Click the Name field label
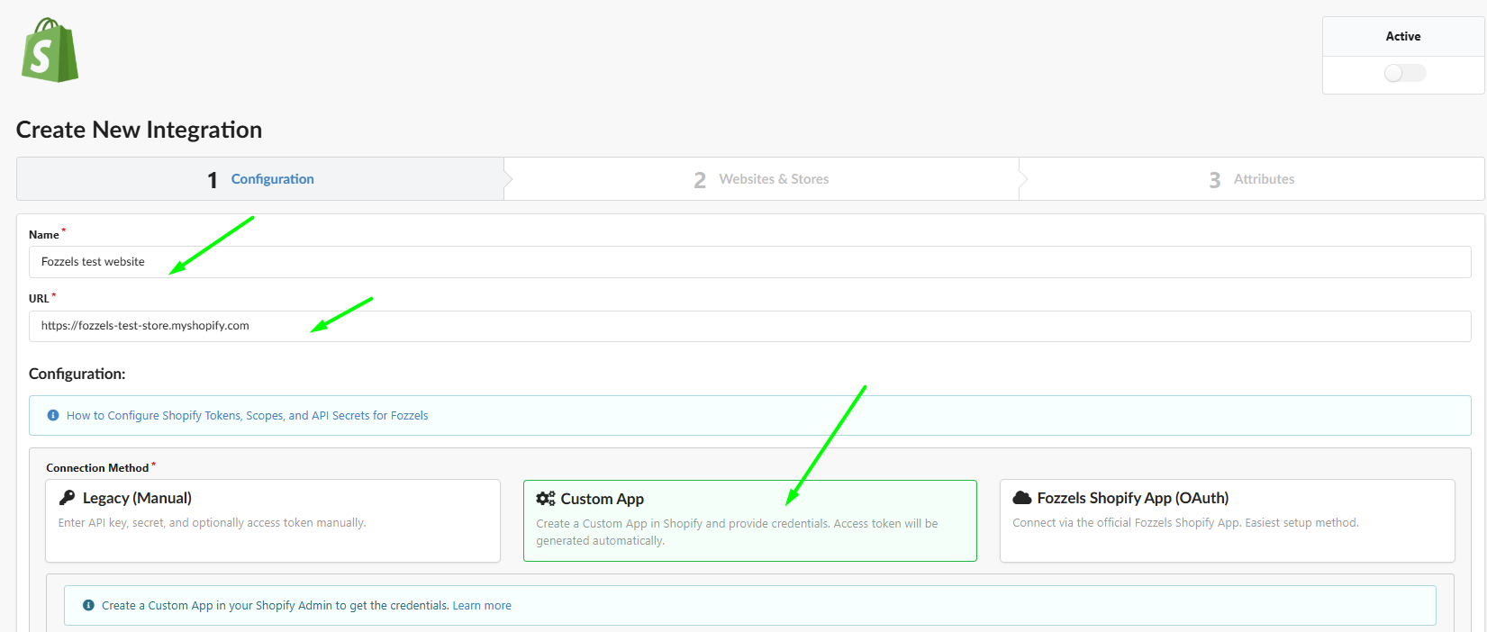This screenshot has width=1487, height=632. (43, 235)
